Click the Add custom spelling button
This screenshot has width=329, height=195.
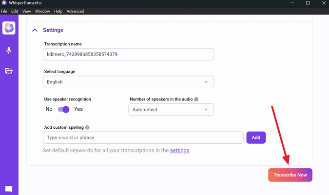coord(256,137)
